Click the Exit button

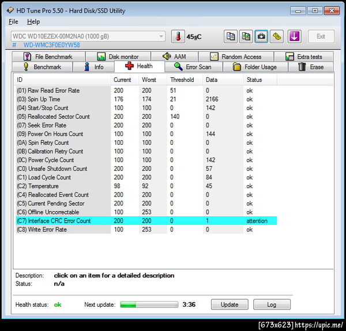click(x=321, y=36)
